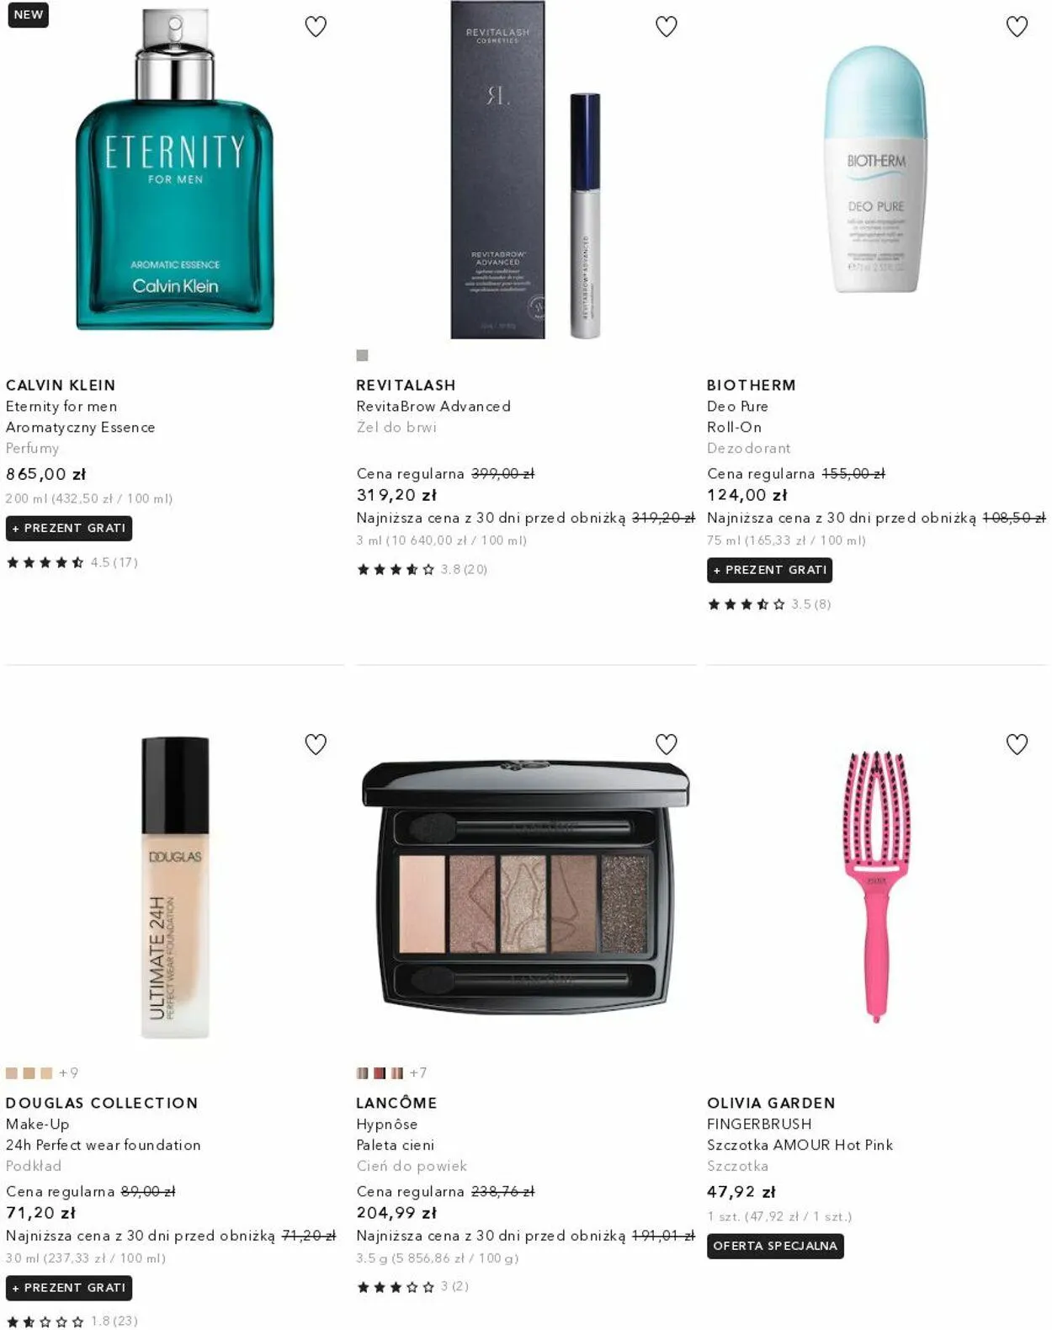Select the first beige foundation shade swatch
1052x1330 pixels.
click(12, 1073)
